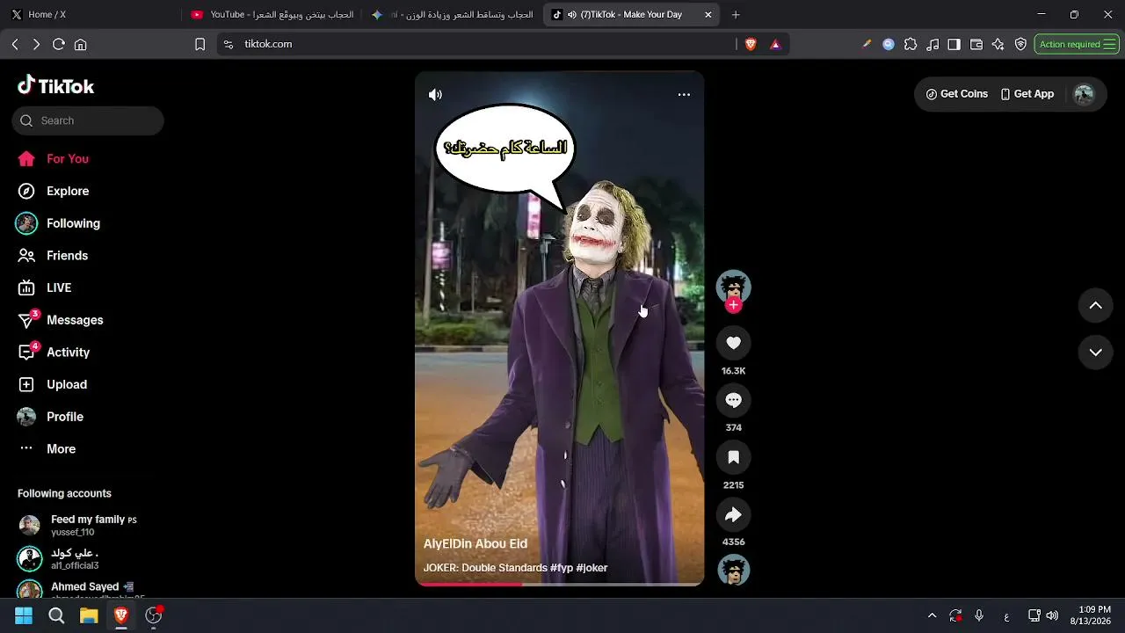Viewport: 1125px width, 633px height.
Task: Open the taskbar volume control
Action: coord(1052,615)
